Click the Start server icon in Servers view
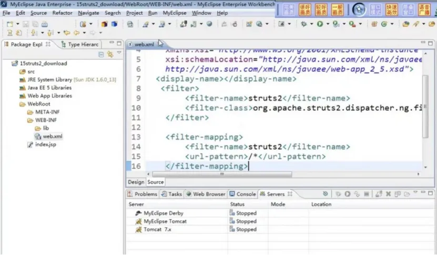 pyautogui.click(x=348, y=194)
